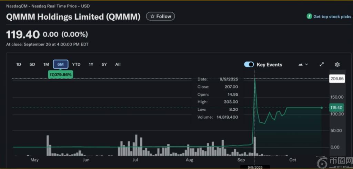Select the 5D time range
This screenshot has width=353, height=169.
(x=32, y=64)
